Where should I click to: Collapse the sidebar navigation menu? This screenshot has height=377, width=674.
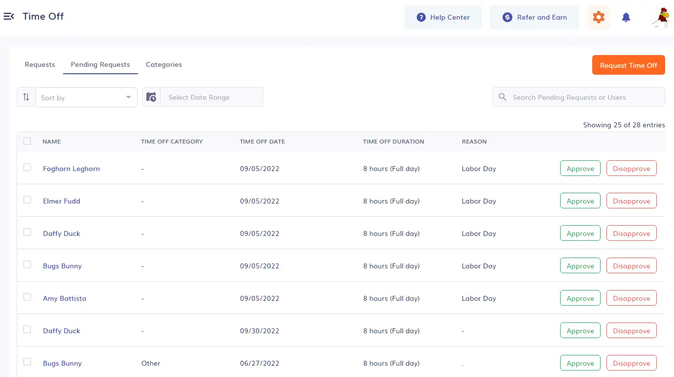(x=9, y=16)
